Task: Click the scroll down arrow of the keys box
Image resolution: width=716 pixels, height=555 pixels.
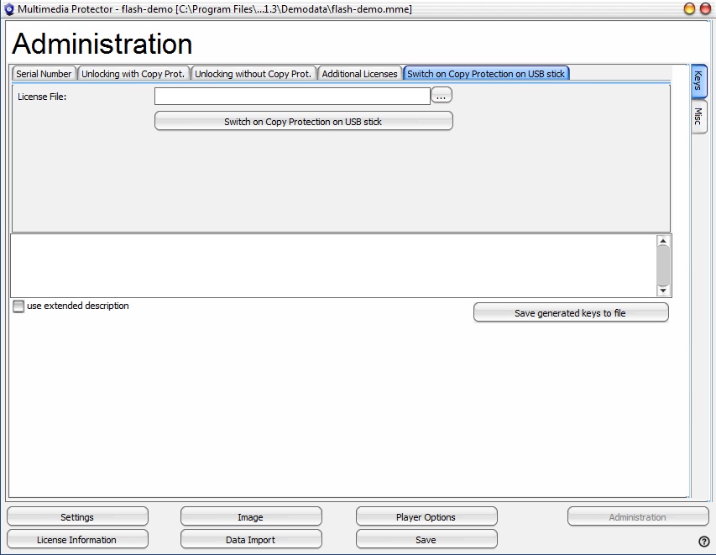Action: [x=663, y=291]
